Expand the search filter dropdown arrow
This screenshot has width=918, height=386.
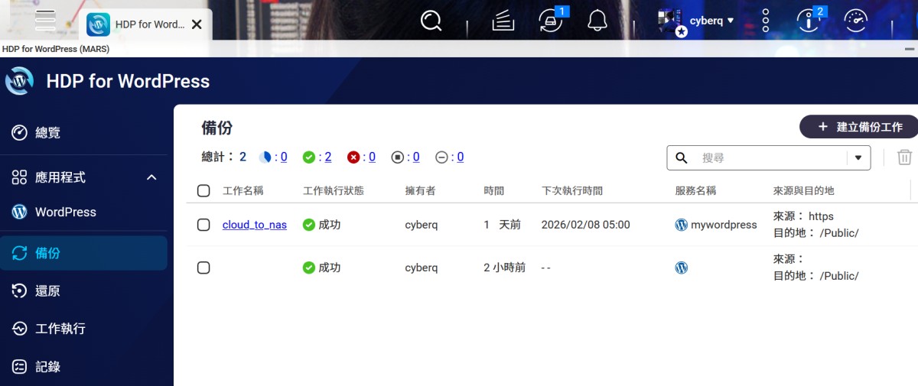858,157
